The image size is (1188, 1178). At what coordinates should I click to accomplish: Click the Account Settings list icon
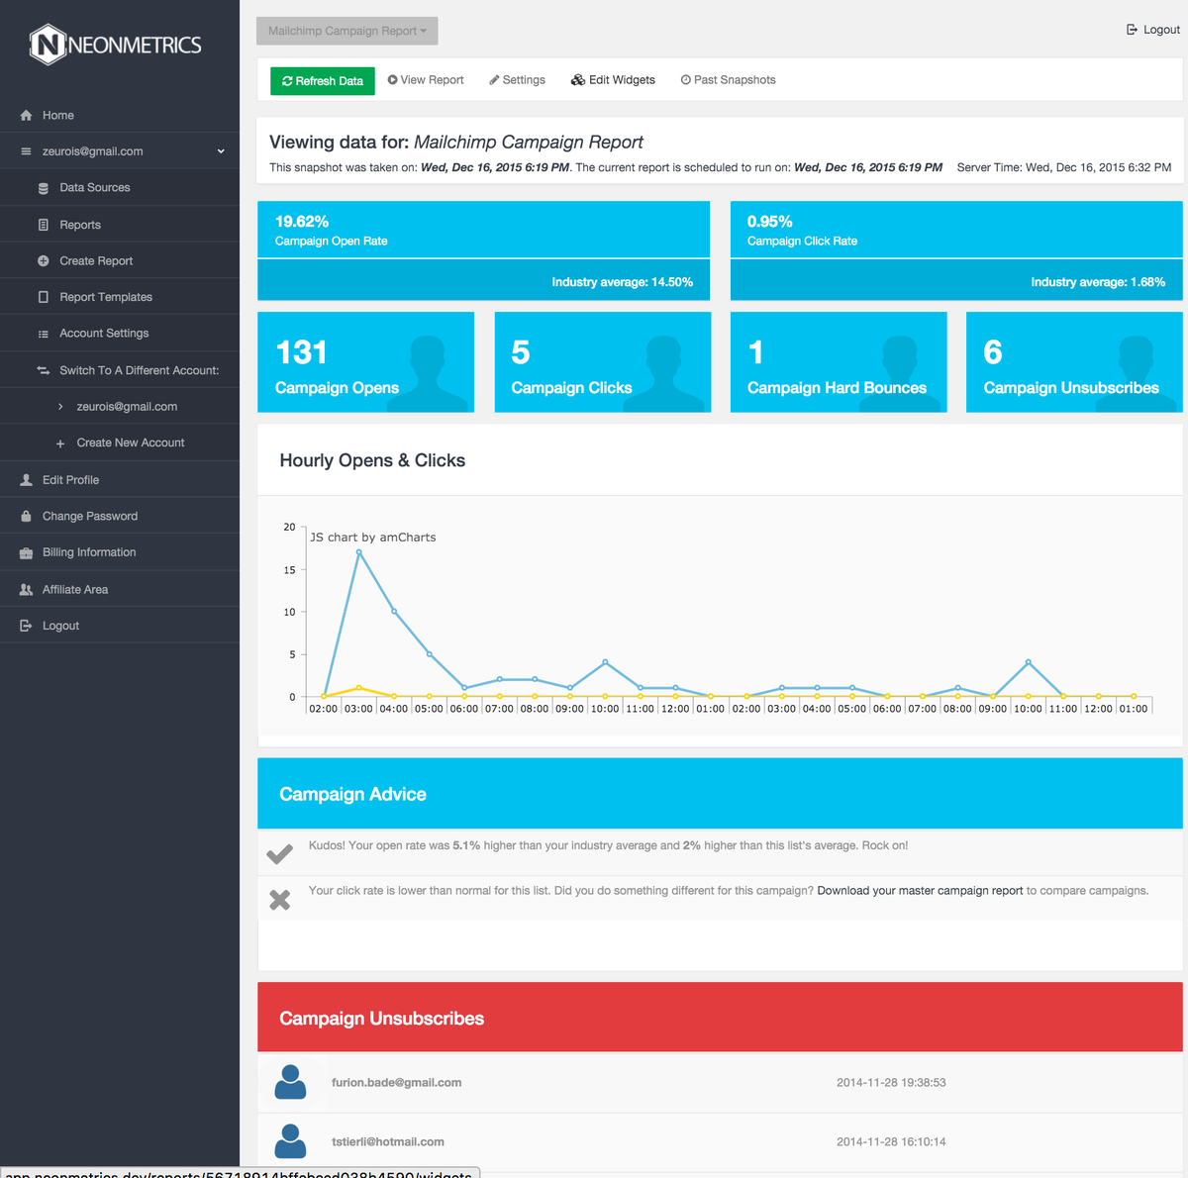[x=43, y=334]
